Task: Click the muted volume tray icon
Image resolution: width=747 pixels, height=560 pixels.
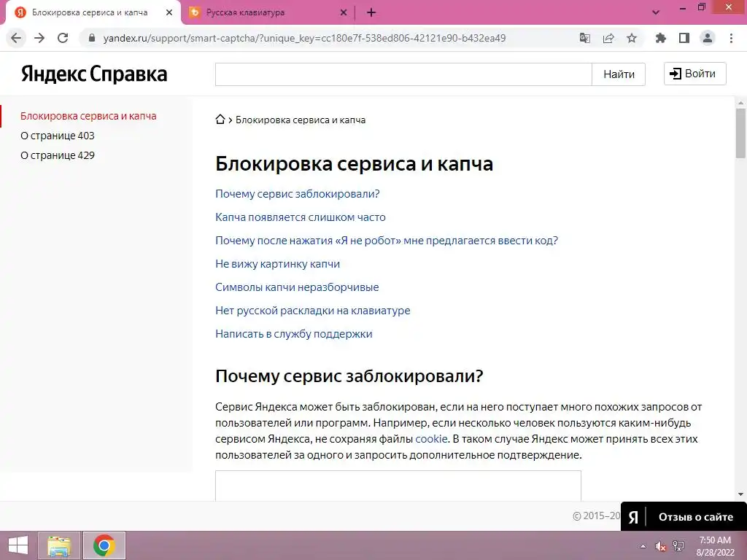Action: (660, 546)
